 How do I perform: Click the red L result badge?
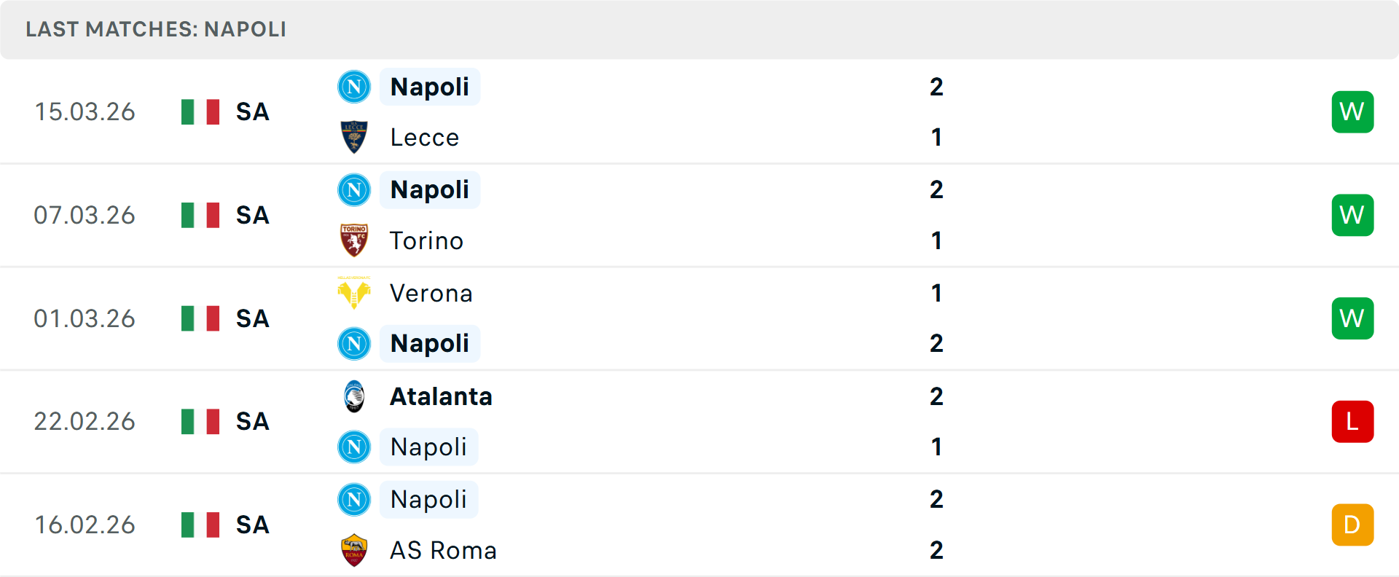(1352, 422)
